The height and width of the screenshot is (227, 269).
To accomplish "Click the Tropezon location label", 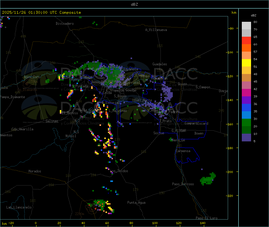I will pos(117,90).
